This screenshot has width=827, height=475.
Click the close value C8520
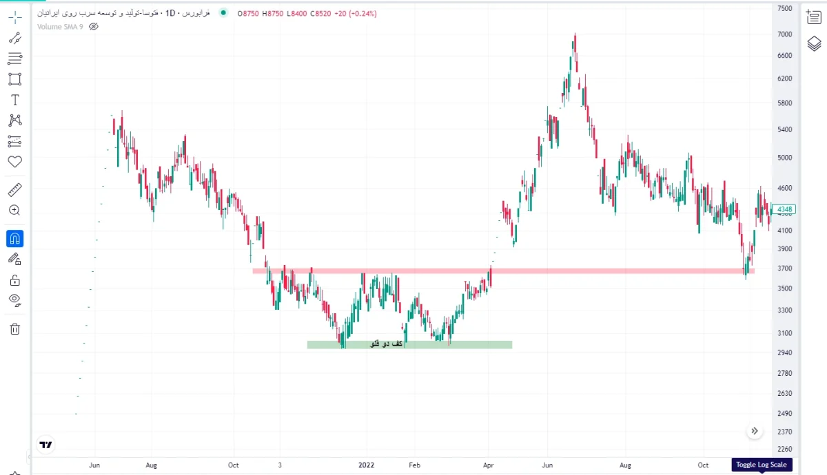tap(320, 13)
